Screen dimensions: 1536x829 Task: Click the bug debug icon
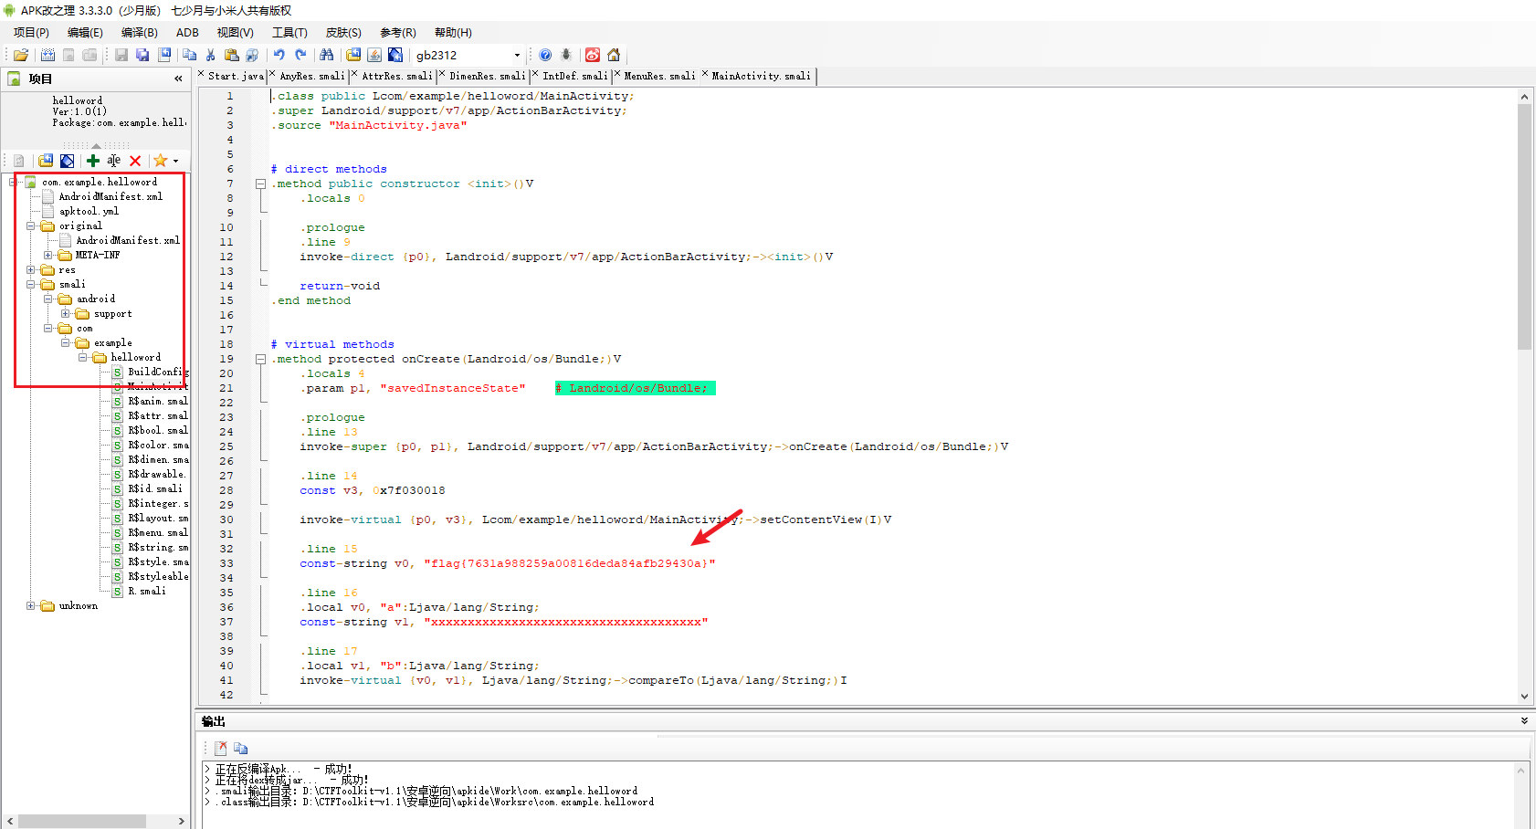[566, 55]
